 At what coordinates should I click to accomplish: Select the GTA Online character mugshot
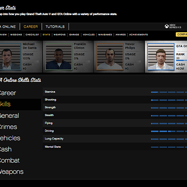[161, 57]
